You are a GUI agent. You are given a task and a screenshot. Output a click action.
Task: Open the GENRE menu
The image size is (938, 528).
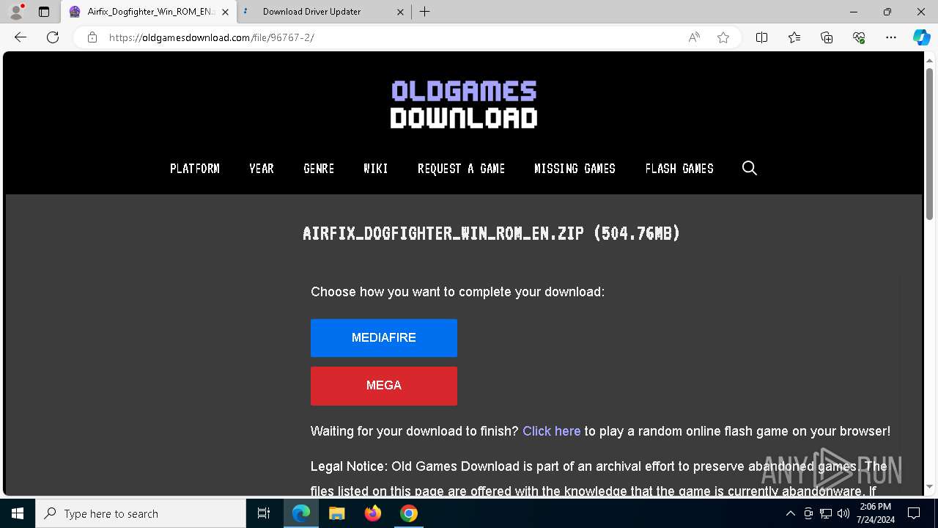(x=319, y=169)
